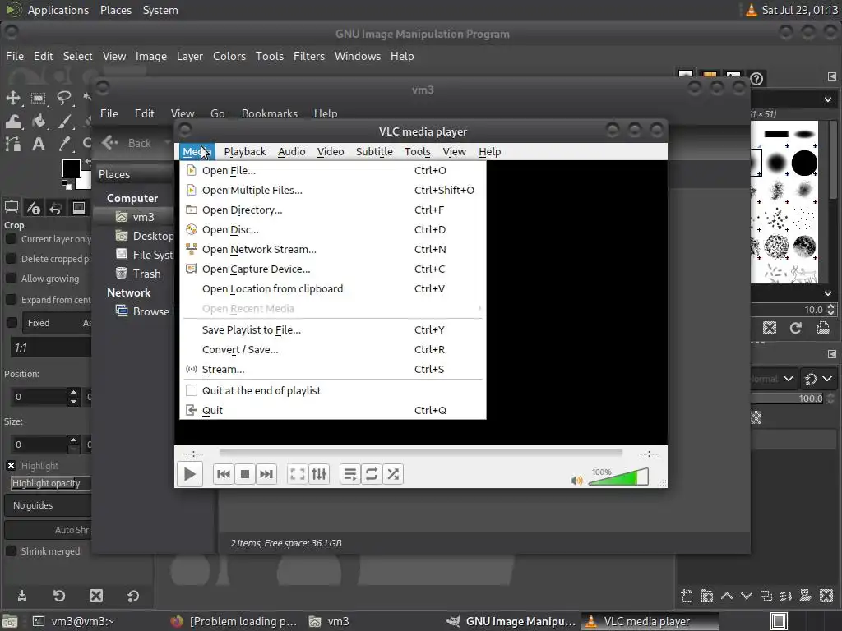Screen dimensions: 842x631
Task: Click the VLC play button
Action: click(x=190, y=474)
